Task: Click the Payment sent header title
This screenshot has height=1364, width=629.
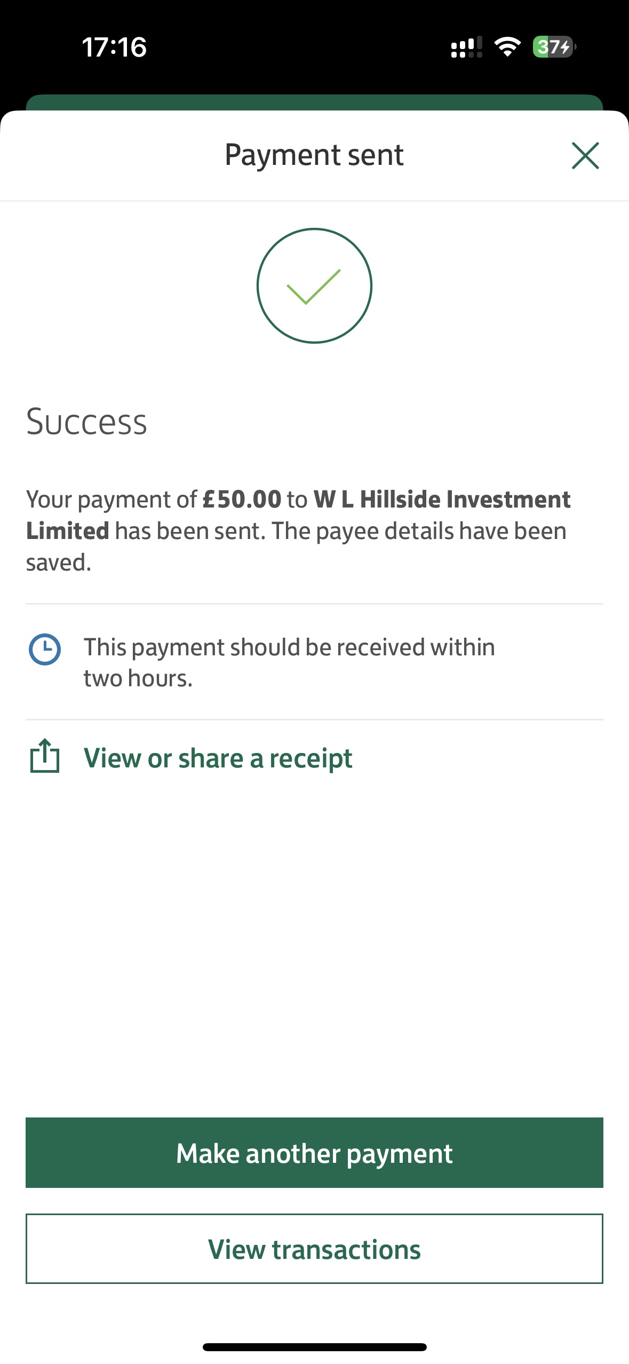Action: [x=314, y=155]
